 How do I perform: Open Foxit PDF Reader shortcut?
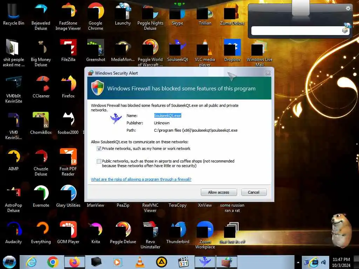(x=68, y=162)
